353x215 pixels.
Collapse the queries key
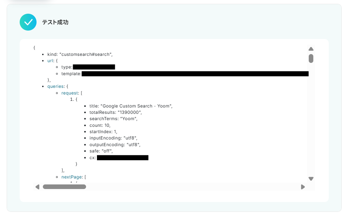55,86
